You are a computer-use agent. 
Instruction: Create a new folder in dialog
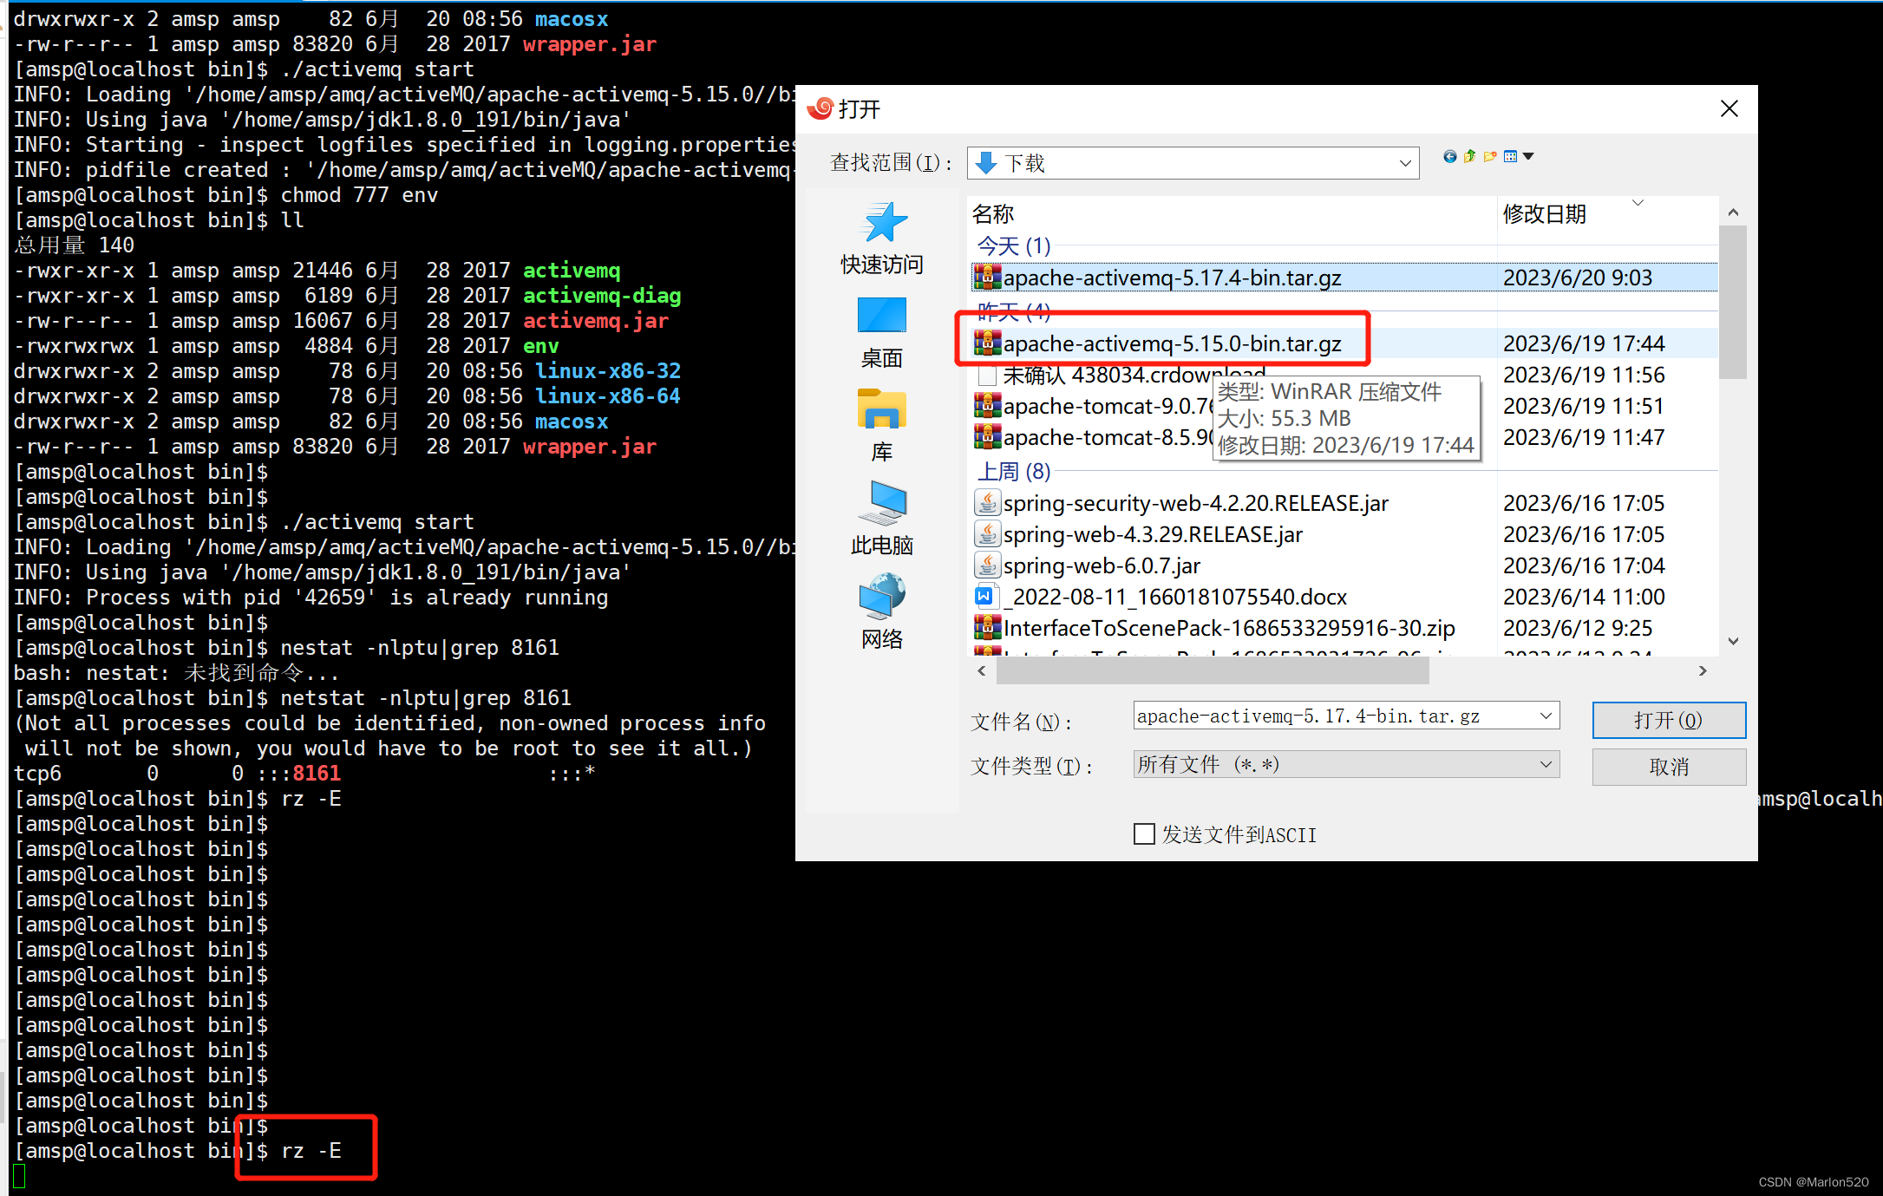tap(1490, 157)
